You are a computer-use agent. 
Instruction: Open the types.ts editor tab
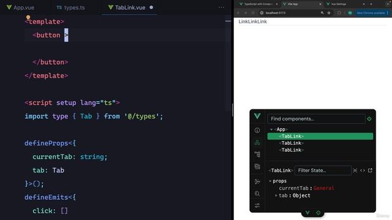point(71,7)
